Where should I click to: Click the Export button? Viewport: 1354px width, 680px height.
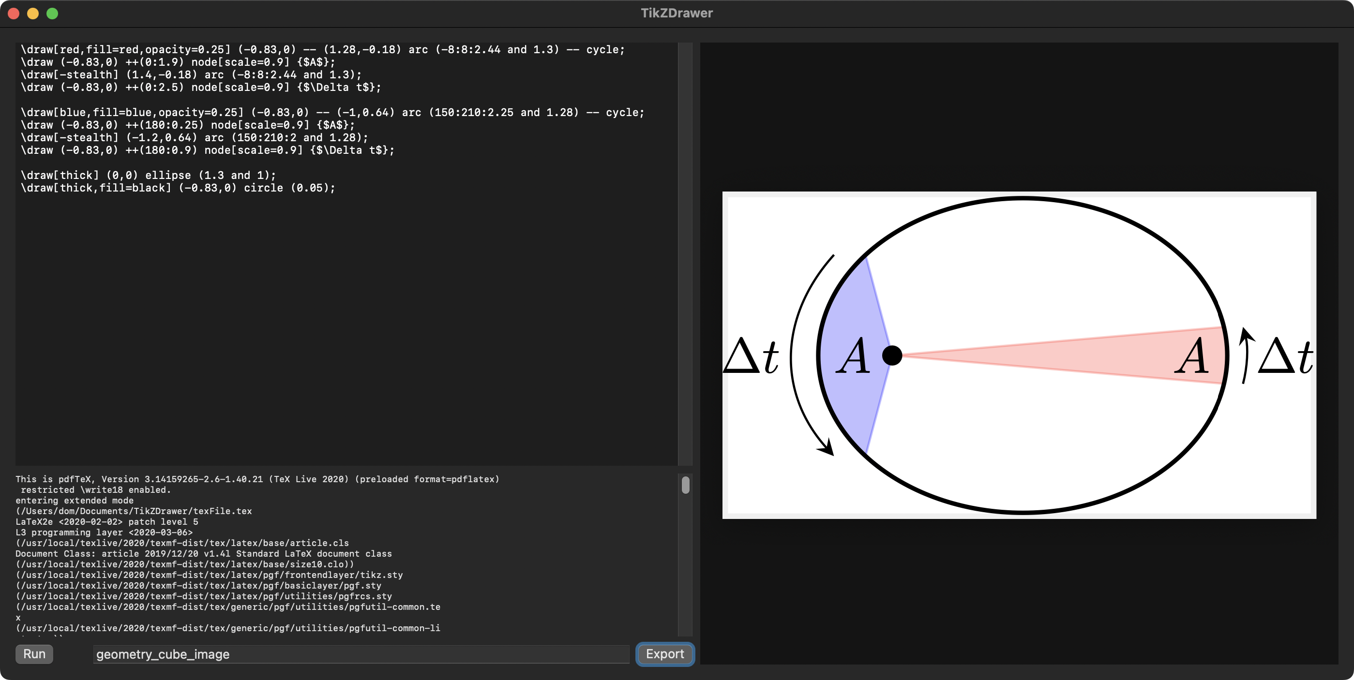pos(664,654)
